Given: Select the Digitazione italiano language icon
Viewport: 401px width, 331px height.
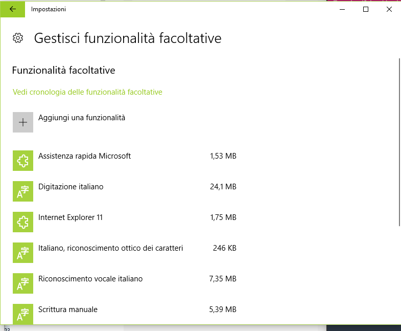Looking at the screenshot, I should coord(23,191).
